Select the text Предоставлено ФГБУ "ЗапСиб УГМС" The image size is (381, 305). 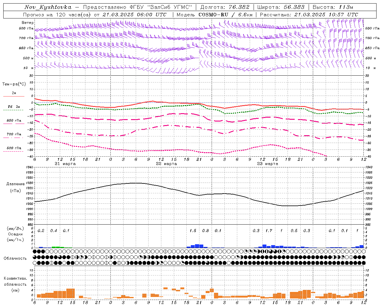click(x=138, y=7)
